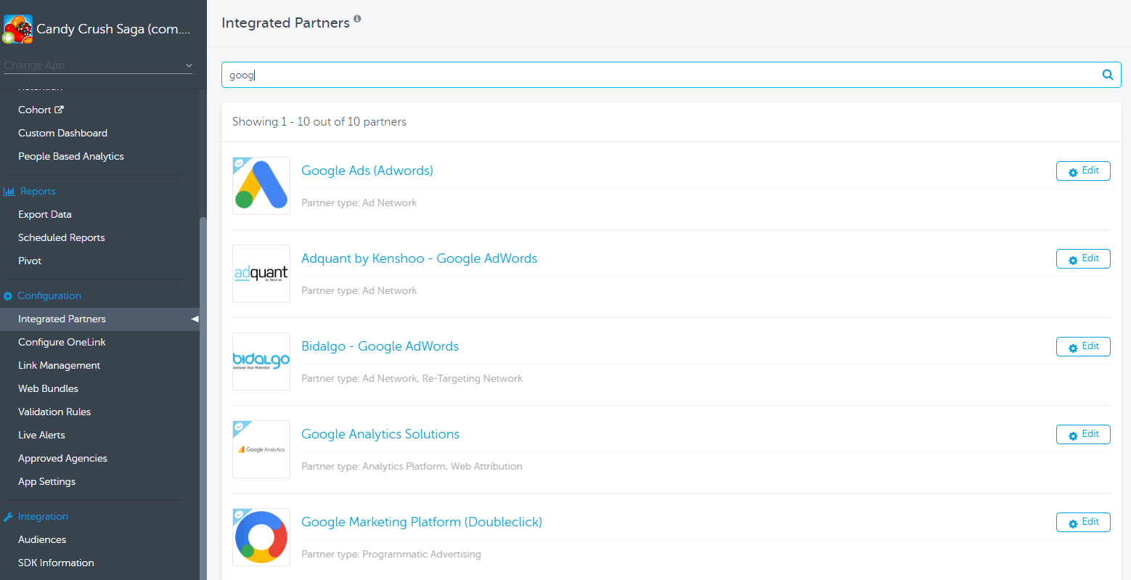Open the Change App dropdown
1131x580 pixels.
click(98, 65)
